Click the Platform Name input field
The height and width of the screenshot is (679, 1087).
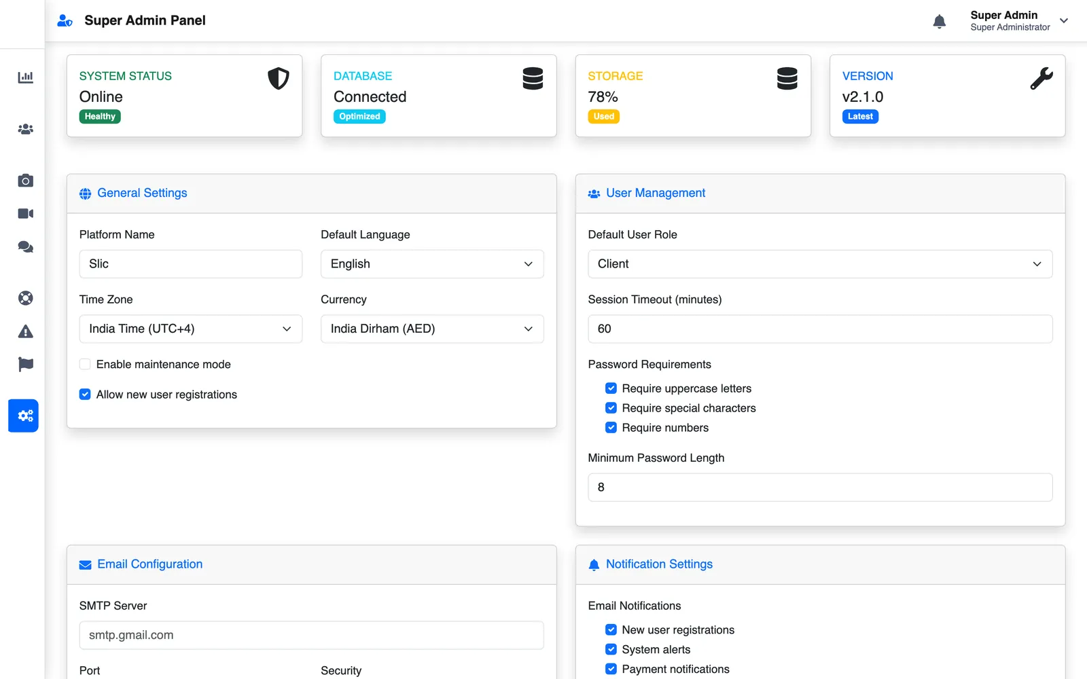(191, 264)
